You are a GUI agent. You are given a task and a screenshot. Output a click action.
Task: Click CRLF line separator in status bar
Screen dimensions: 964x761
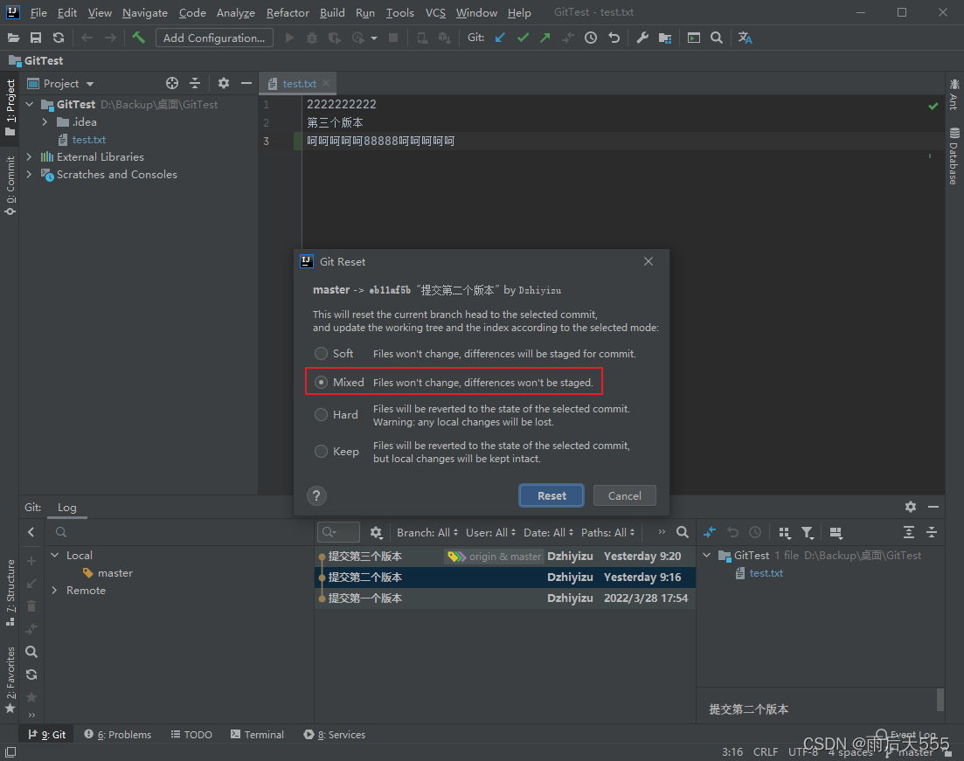tap(766, 751)
